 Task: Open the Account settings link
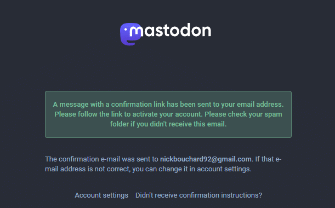[101, 195]
